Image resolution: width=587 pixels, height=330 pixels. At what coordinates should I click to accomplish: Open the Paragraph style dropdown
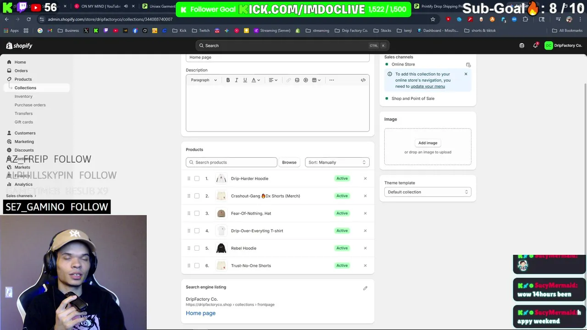(x=204, y=80)
